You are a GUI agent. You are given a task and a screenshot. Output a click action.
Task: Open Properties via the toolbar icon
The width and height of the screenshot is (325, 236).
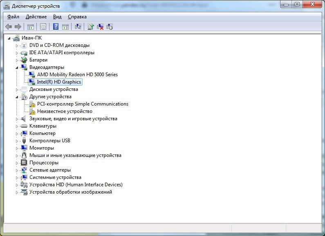pos(43,26)
